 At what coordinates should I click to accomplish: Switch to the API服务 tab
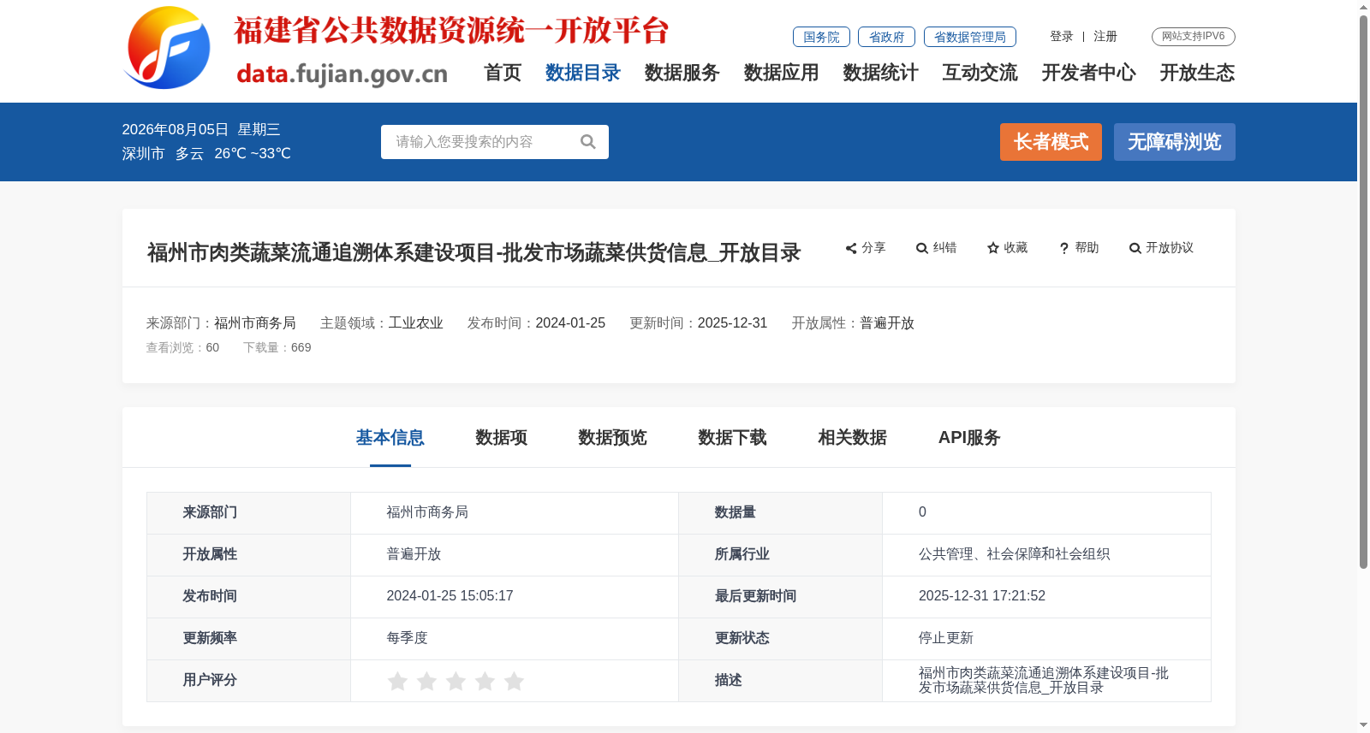point(969,438)
